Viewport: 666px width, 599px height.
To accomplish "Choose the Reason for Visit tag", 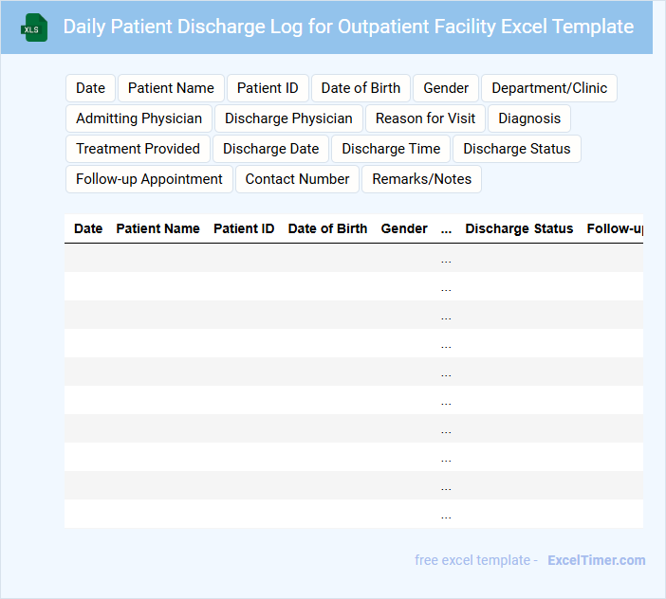I will [x=425, y=118].
